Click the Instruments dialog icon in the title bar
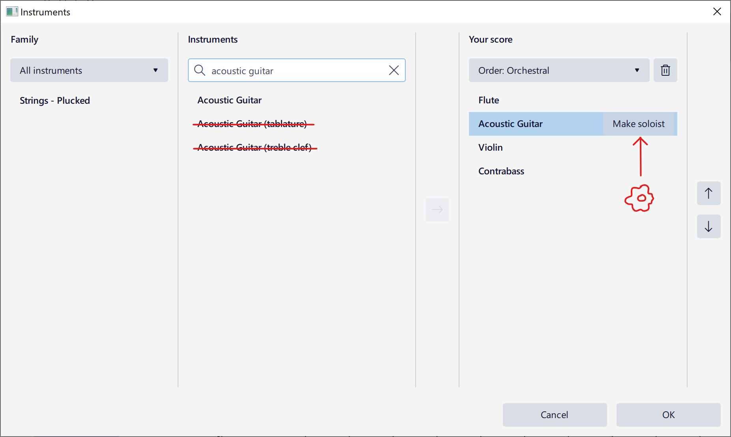The image size is (731, 437). 12,11
